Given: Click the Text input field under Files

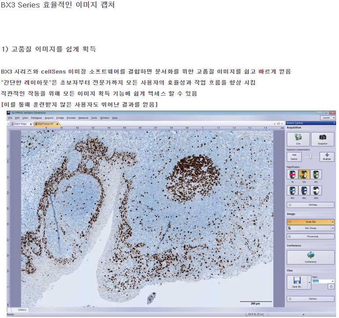Looking at the screenshot, I should (x=321, y=281).
